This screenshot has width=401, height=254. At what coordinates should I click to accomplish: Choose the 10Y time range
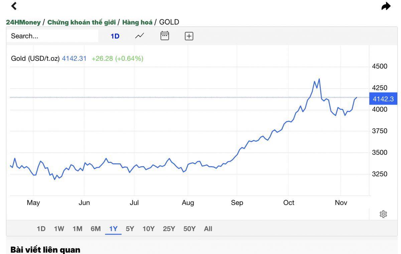click(x=148, y=229)
